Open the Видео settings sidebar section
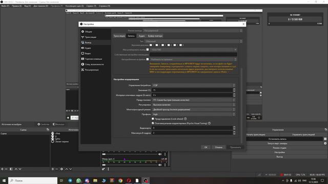 click(x=96, y=53)
